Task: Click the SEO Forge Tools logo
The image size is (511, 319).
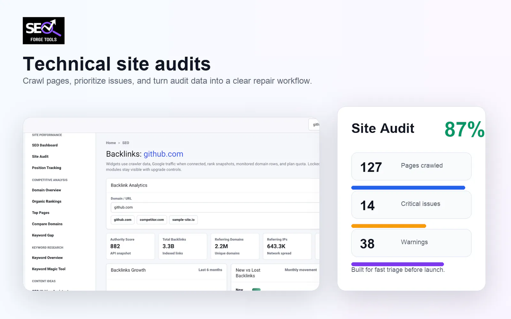Action: 43,31
